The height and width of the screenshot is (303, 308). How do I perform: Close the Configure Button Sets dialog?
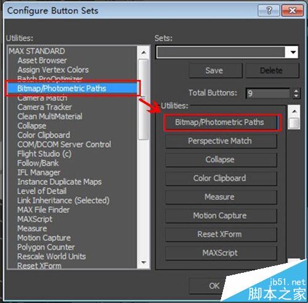click(x=293, y=10)
